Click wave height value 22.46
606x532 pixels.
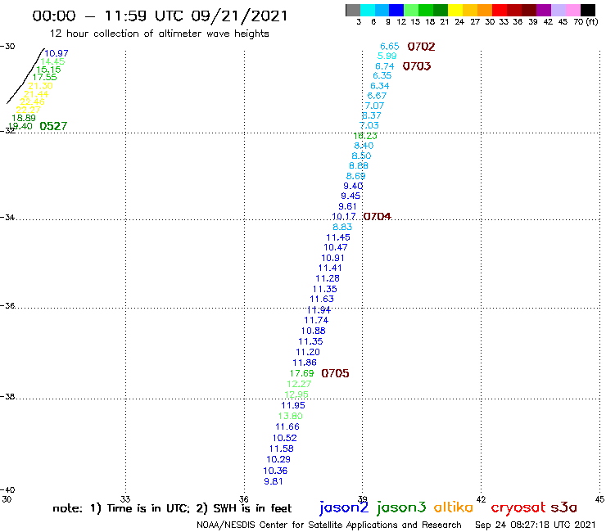(33, 101)
